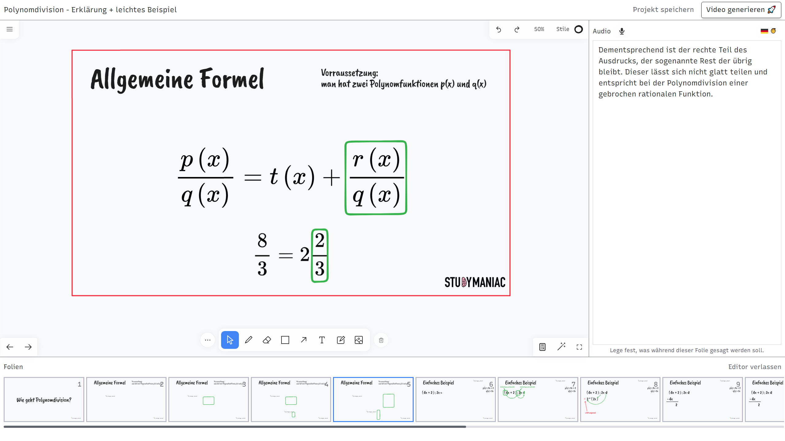This screenshot has height=441, width=785.
Task: Open the Stile style options
Action: pyautogui.click(x=563, y=29)
